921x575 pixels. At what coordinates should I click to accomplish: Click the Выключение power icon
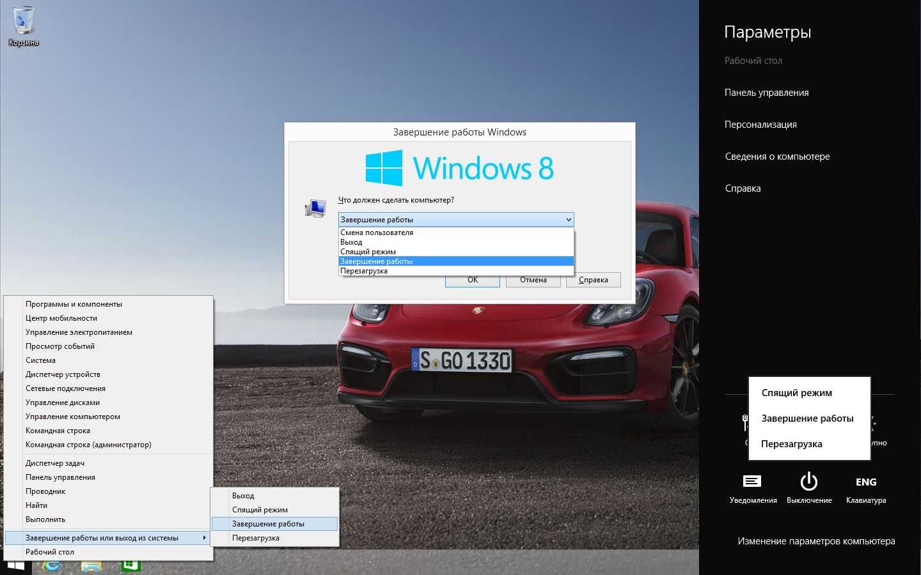point(809,482)
